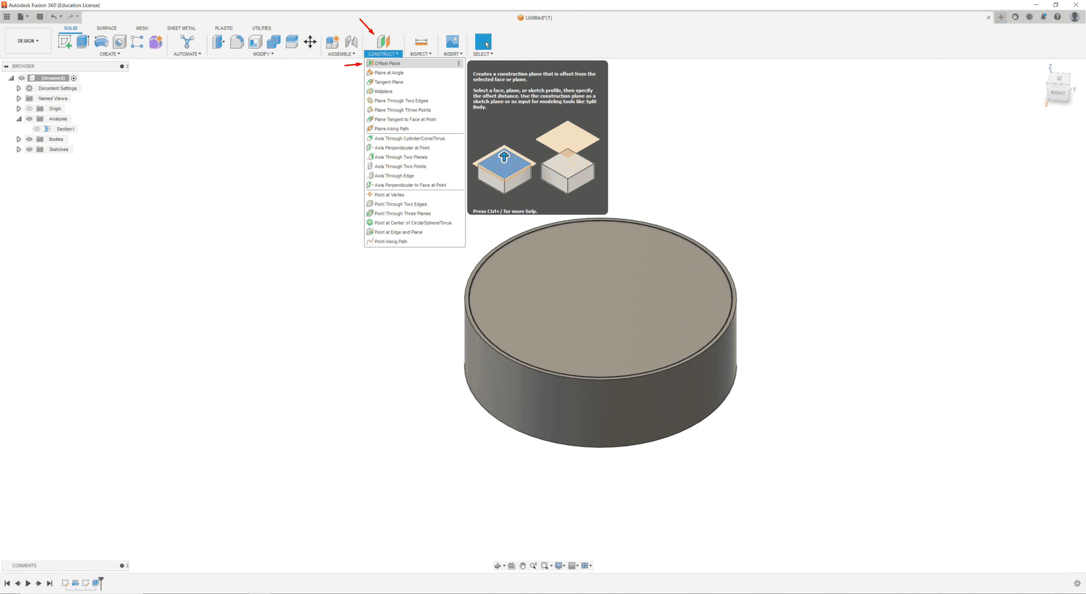Click the Insert image icon
This screenshot has height=594, width=1086.
pos(452,41)
